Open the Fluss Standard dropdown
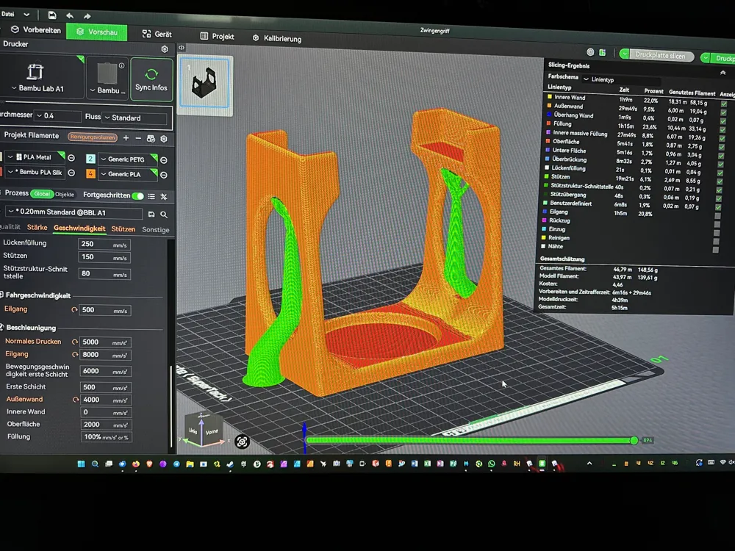Image resolution: width=735 pixels, height=551 pixels. [x=135, y=118]
